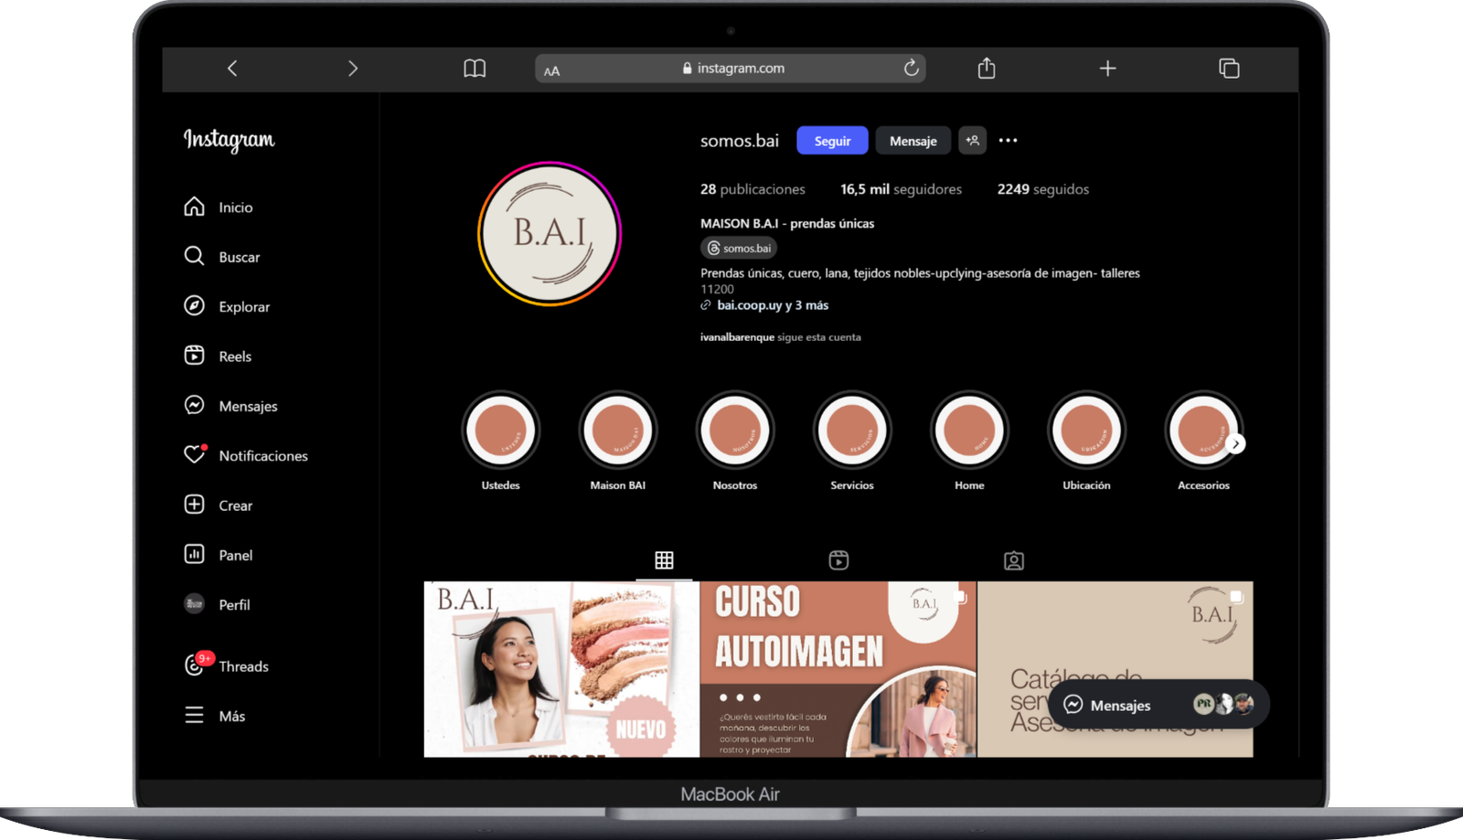
Task: Open the bai.coop.uy profile link
Action: click(749, 305)
